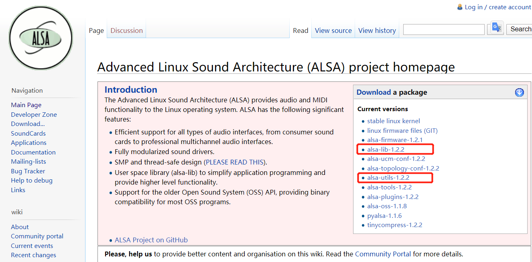Click the blue arrow icon in Download a package header
The image size is (532, 262).
(x=519, y=92)
